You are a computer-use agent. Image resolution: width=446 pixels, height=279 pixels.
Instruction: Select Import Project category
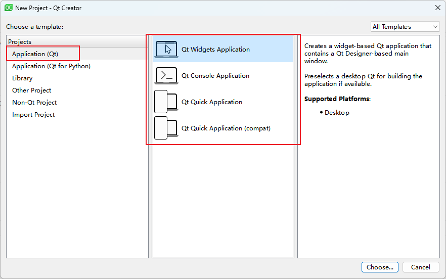click(33, 115)
